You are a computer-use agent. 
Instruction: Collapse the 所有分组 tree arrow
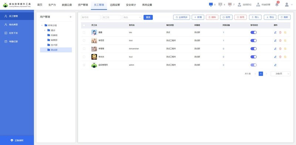[42, 25]
